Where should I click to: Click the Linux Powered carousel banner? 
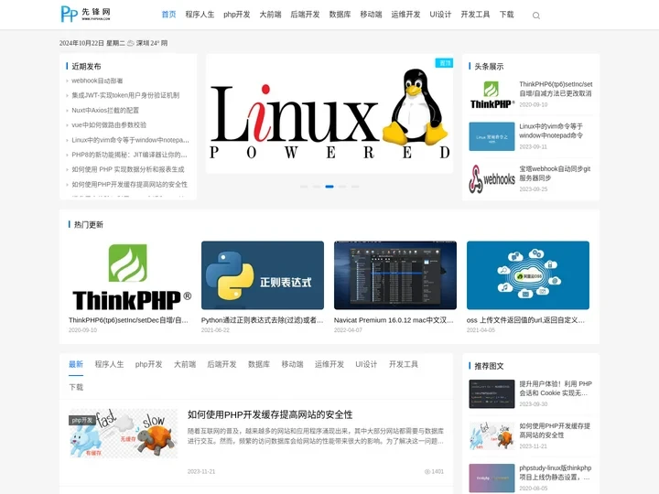(329, 113)
